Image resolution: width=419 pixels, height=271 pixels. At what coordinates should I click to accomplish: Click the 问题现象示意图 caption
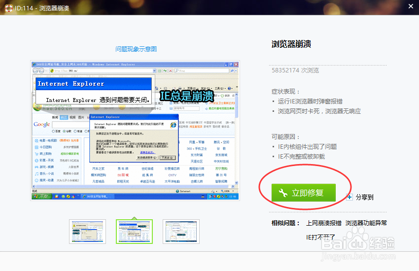(x=136, y=49)
